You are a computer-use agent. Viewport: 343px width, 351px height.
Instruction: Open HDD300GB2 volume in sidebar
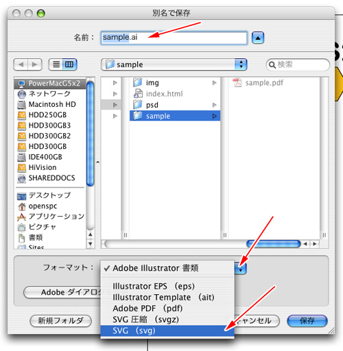50,136
